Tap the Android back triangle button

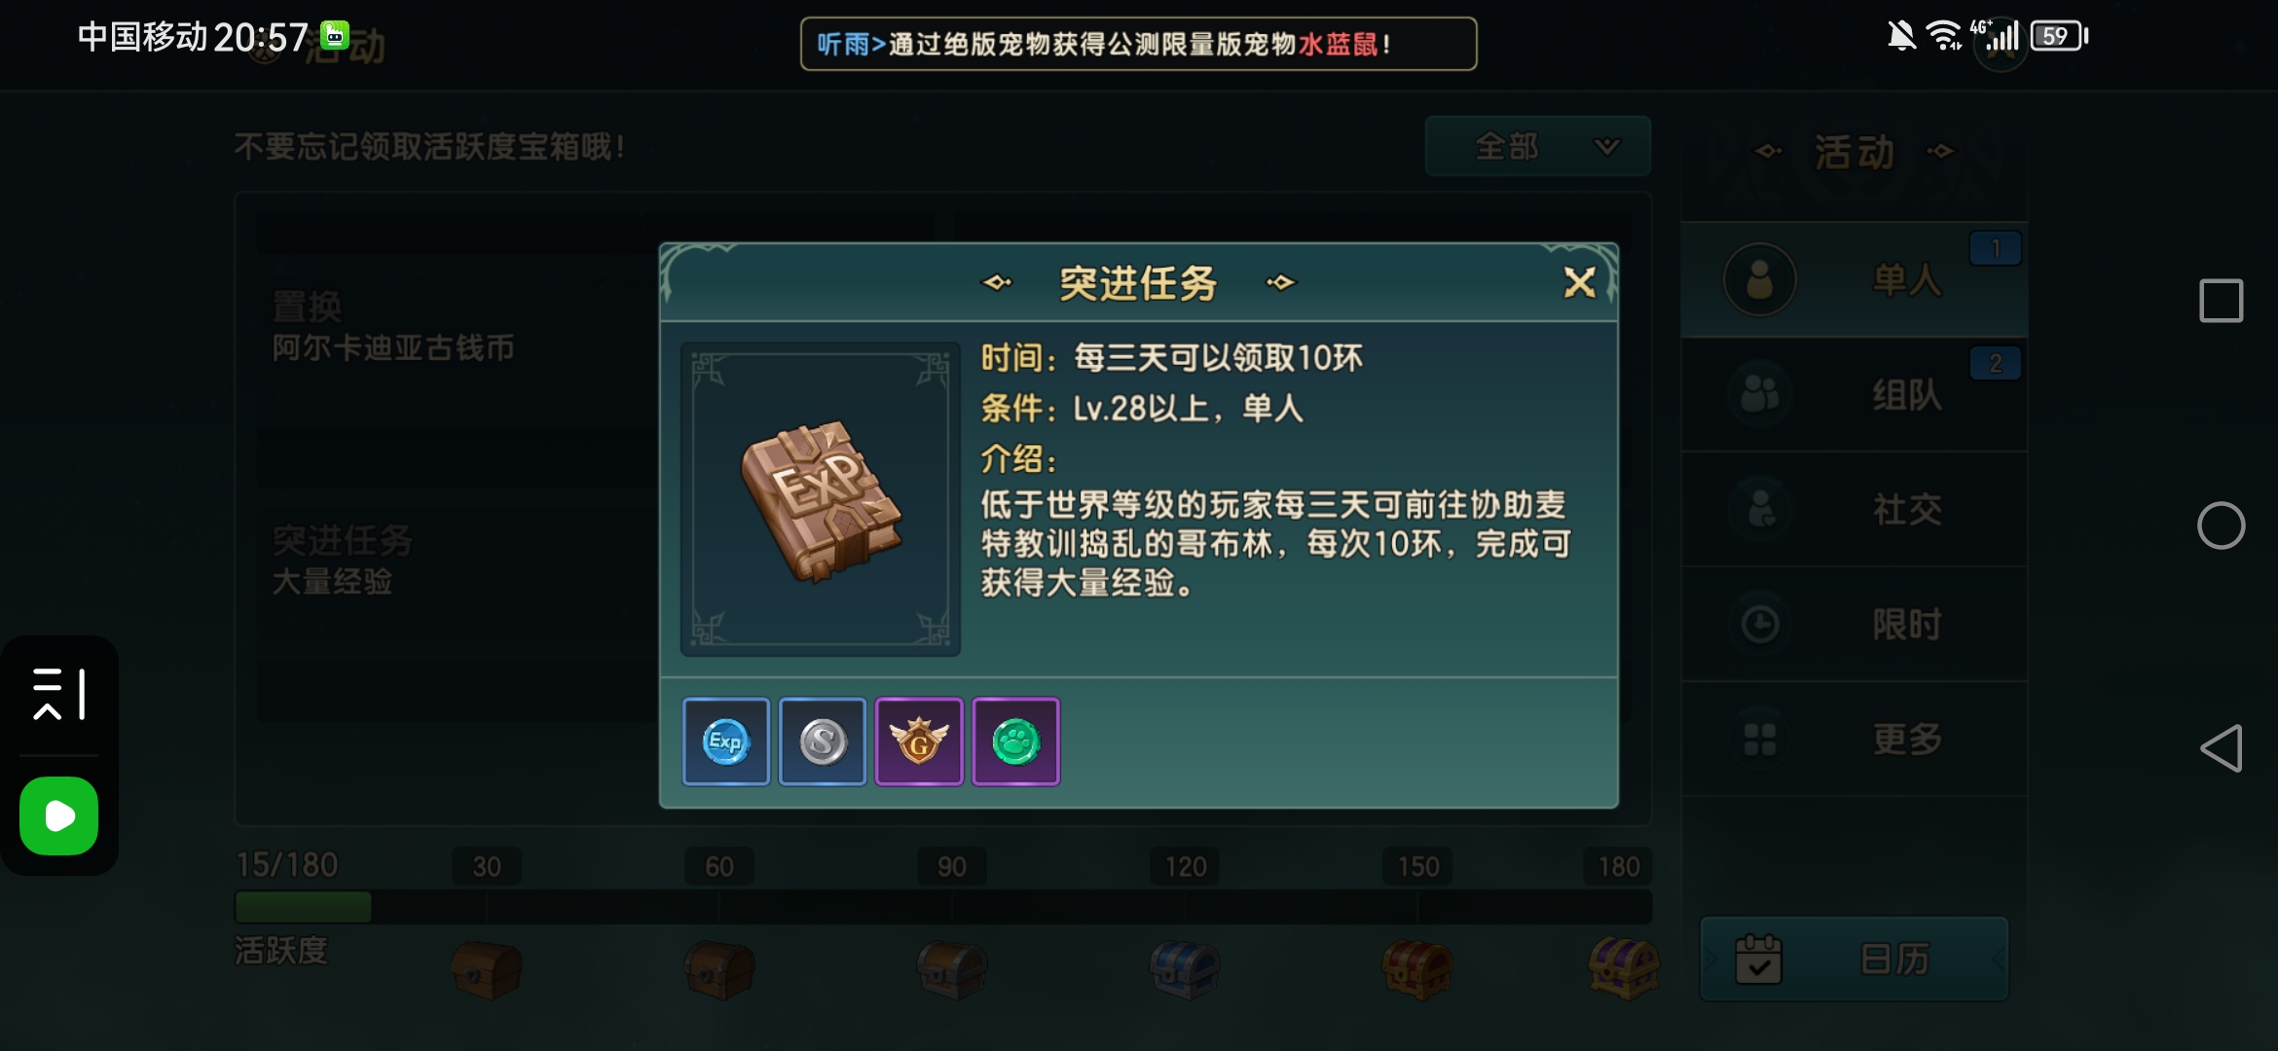pyautogui.click(x=2222, y=748)
